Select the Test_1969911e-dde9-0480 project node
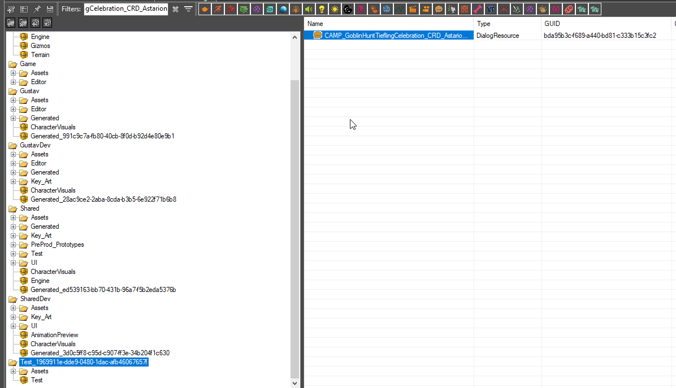Image resolution: width=676 pixels, height=388 pixels. 84,362
